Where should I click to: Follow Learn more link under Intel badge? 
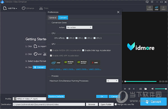(56, 69)
